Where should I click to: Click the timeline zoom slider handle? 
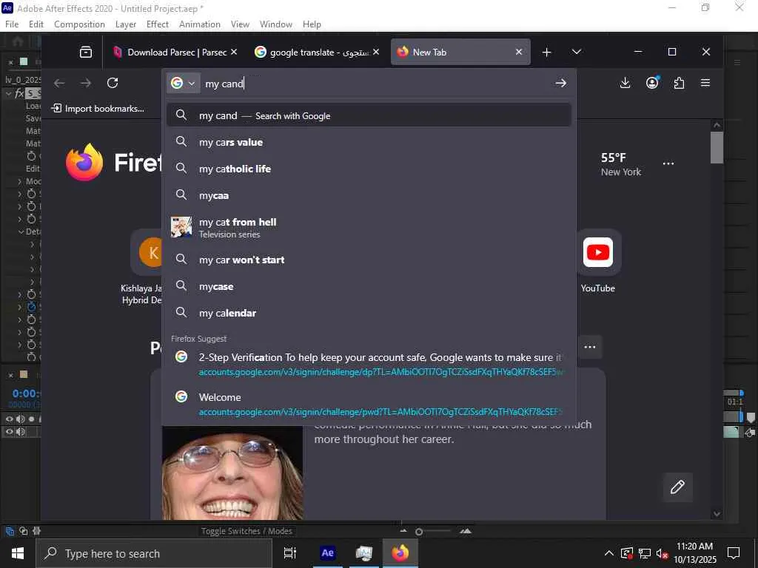[419, 532]
